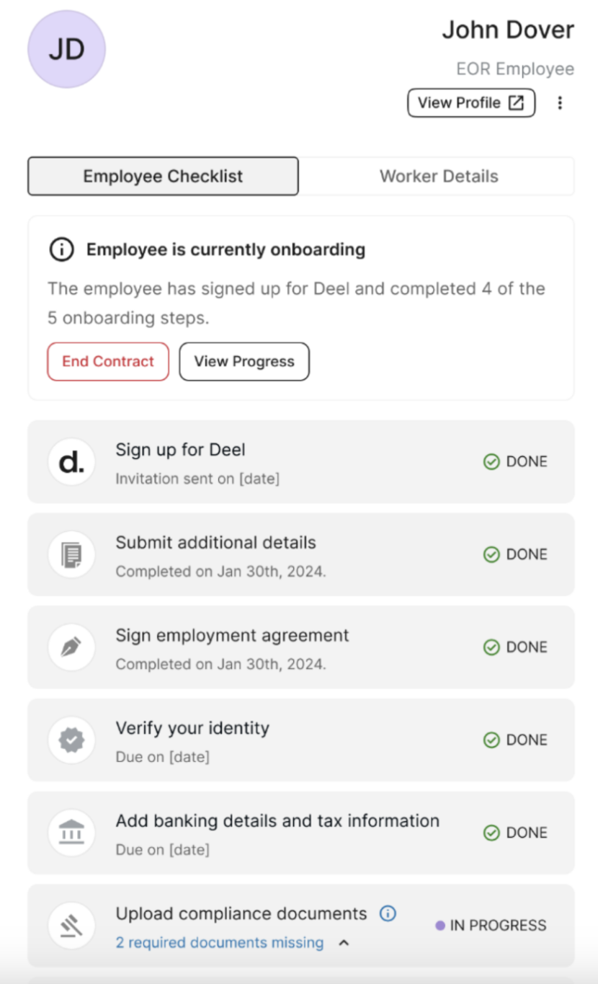This screenshot has width=598, height=984.
Task: Click John Dover's JD avatar
Action: [x=66, y=49]
